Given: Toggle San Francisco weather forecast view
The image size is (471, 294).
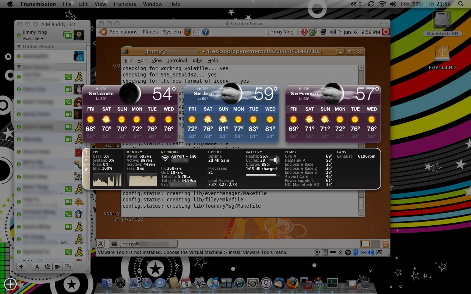Looking at the screenshot, I should coord(333,114).
